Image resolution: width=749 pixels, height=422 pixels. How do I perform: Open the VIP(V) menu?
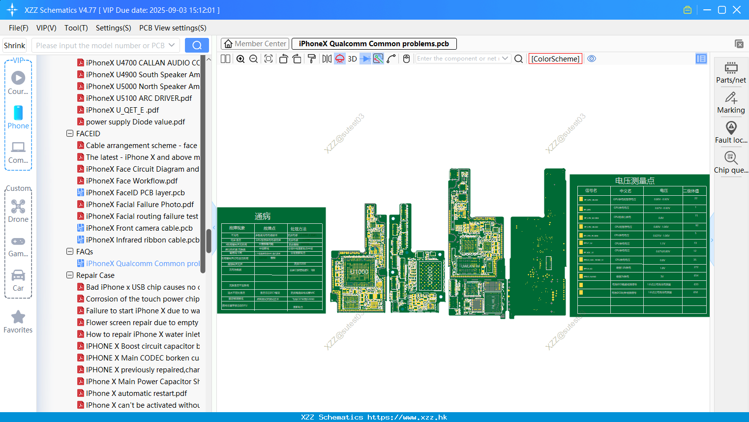(46, 28)
